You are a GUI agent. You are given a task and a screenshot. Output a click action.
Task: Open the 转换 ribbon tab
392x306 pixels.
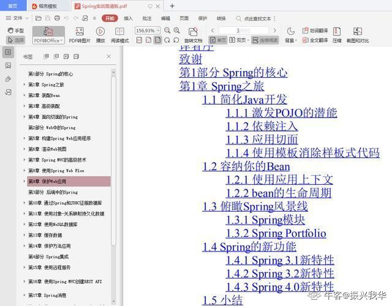pos(221,18)
